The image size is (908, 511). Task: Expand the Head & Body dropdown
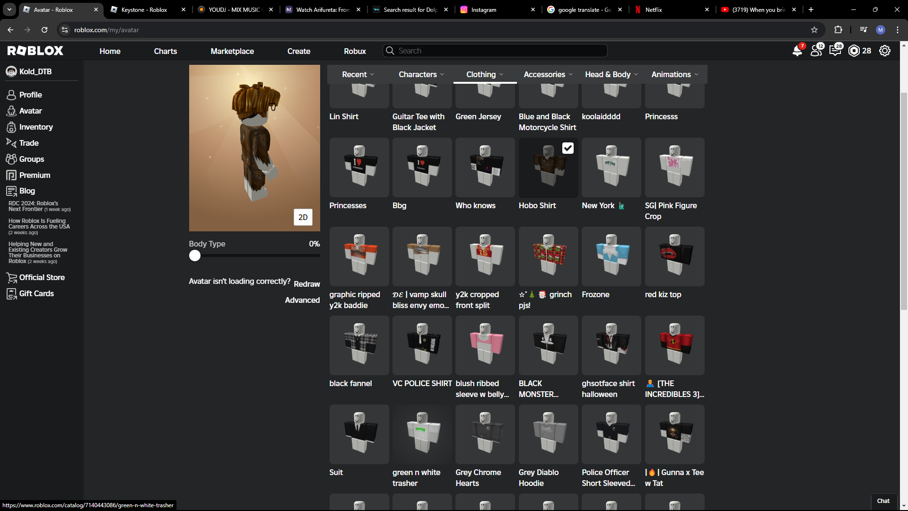pyautogui.click(x=611, y=74)
